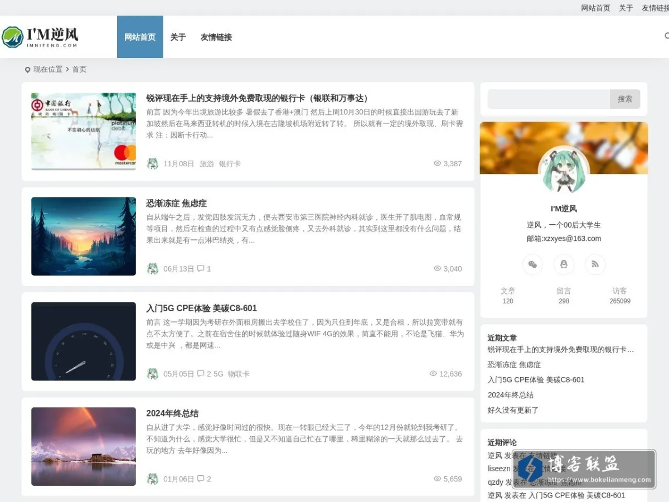Open 关于 in the main navigation bar
The image size is (669, 502).
[x=178, y=37]
